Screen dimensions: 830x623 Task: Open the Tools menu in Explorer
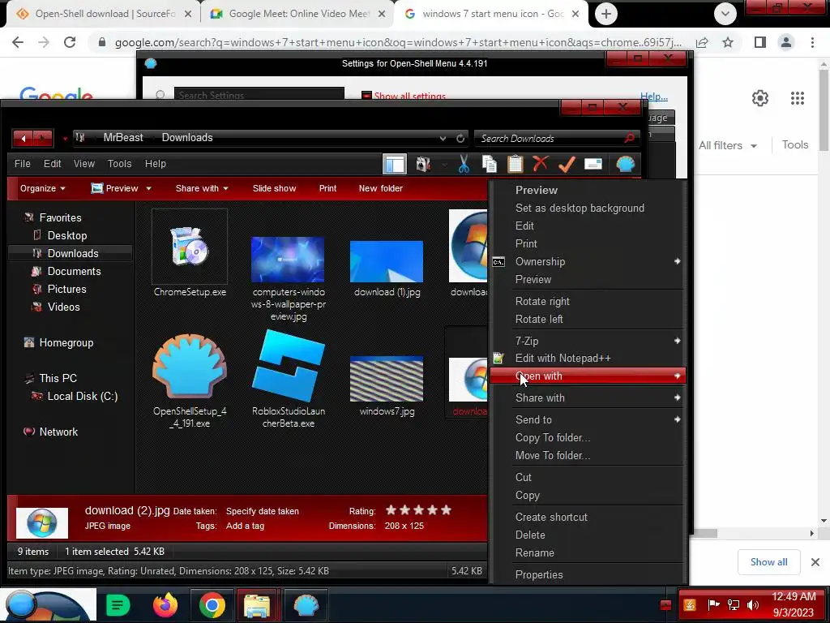pos(120,164)
